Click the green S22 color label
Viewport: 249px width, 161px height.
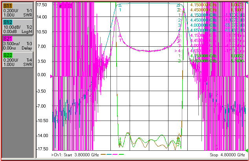click(7, 55)
